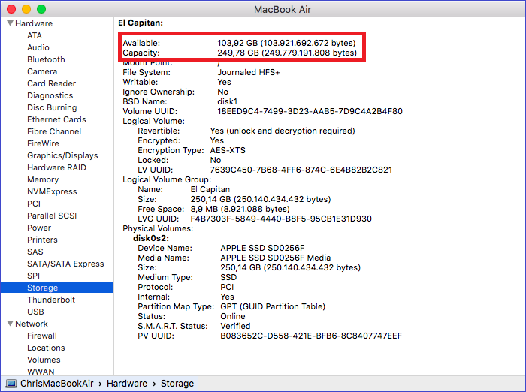Click the Medium Type value SSD
Screen dimensions: 526x392
pos(228,277)
